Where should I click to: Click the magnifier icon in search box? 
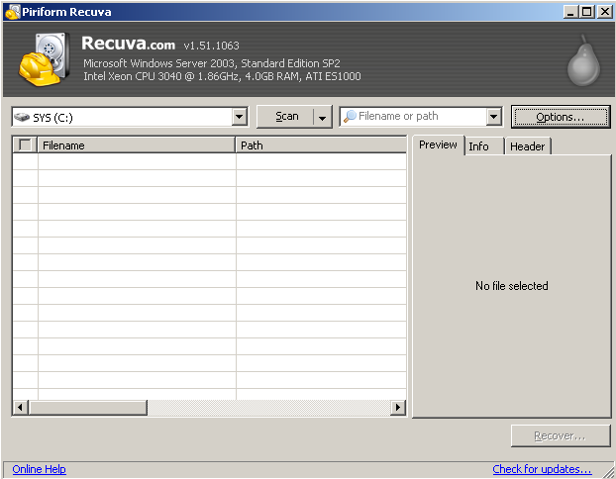coord(350,117)
